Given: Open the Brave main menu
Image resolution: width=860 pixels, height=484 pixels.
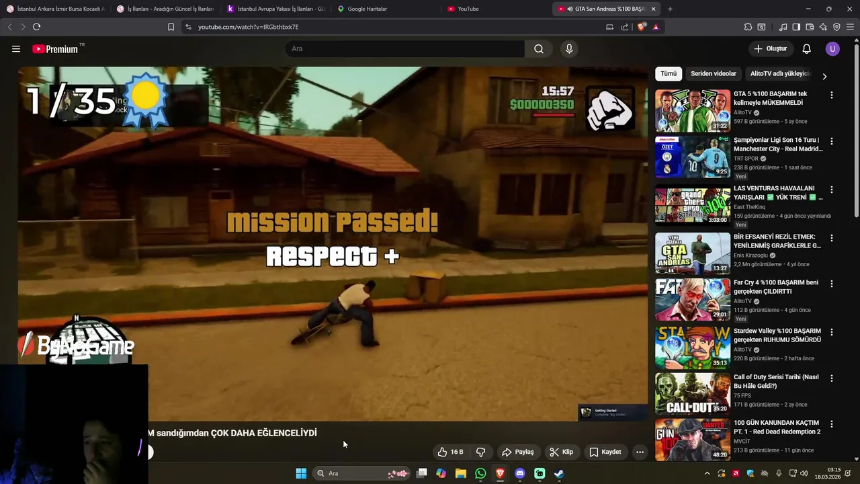Looking at the screenshot, I should (850, 27).
